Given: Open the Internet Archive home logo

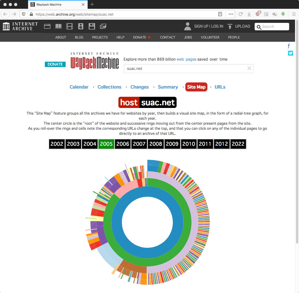Looking at the screenshot, I should 20,26.
